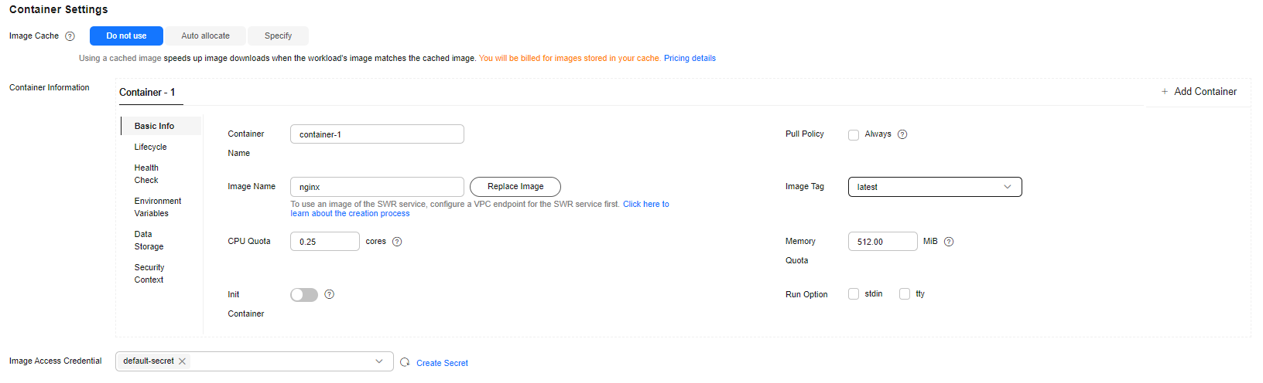Refresh the Image Access Credential list
1263x383 pixels.
pyautogui.click(x=405, y=362)
